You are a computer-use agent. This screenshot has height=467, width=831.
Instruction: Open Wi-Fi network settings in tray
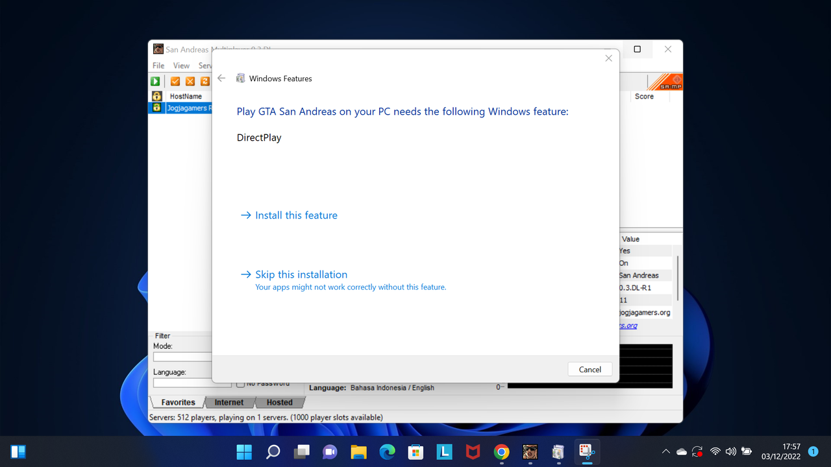(x=715, y=451)
